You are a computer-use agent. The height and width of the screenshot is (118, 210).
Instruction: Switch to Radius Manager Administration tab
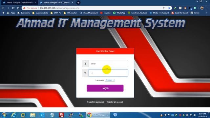[x=20, y=3]
